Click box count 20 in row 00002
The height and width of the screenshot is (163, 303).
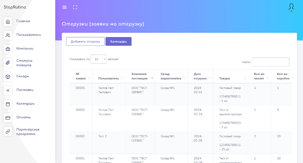coord(279,136)
